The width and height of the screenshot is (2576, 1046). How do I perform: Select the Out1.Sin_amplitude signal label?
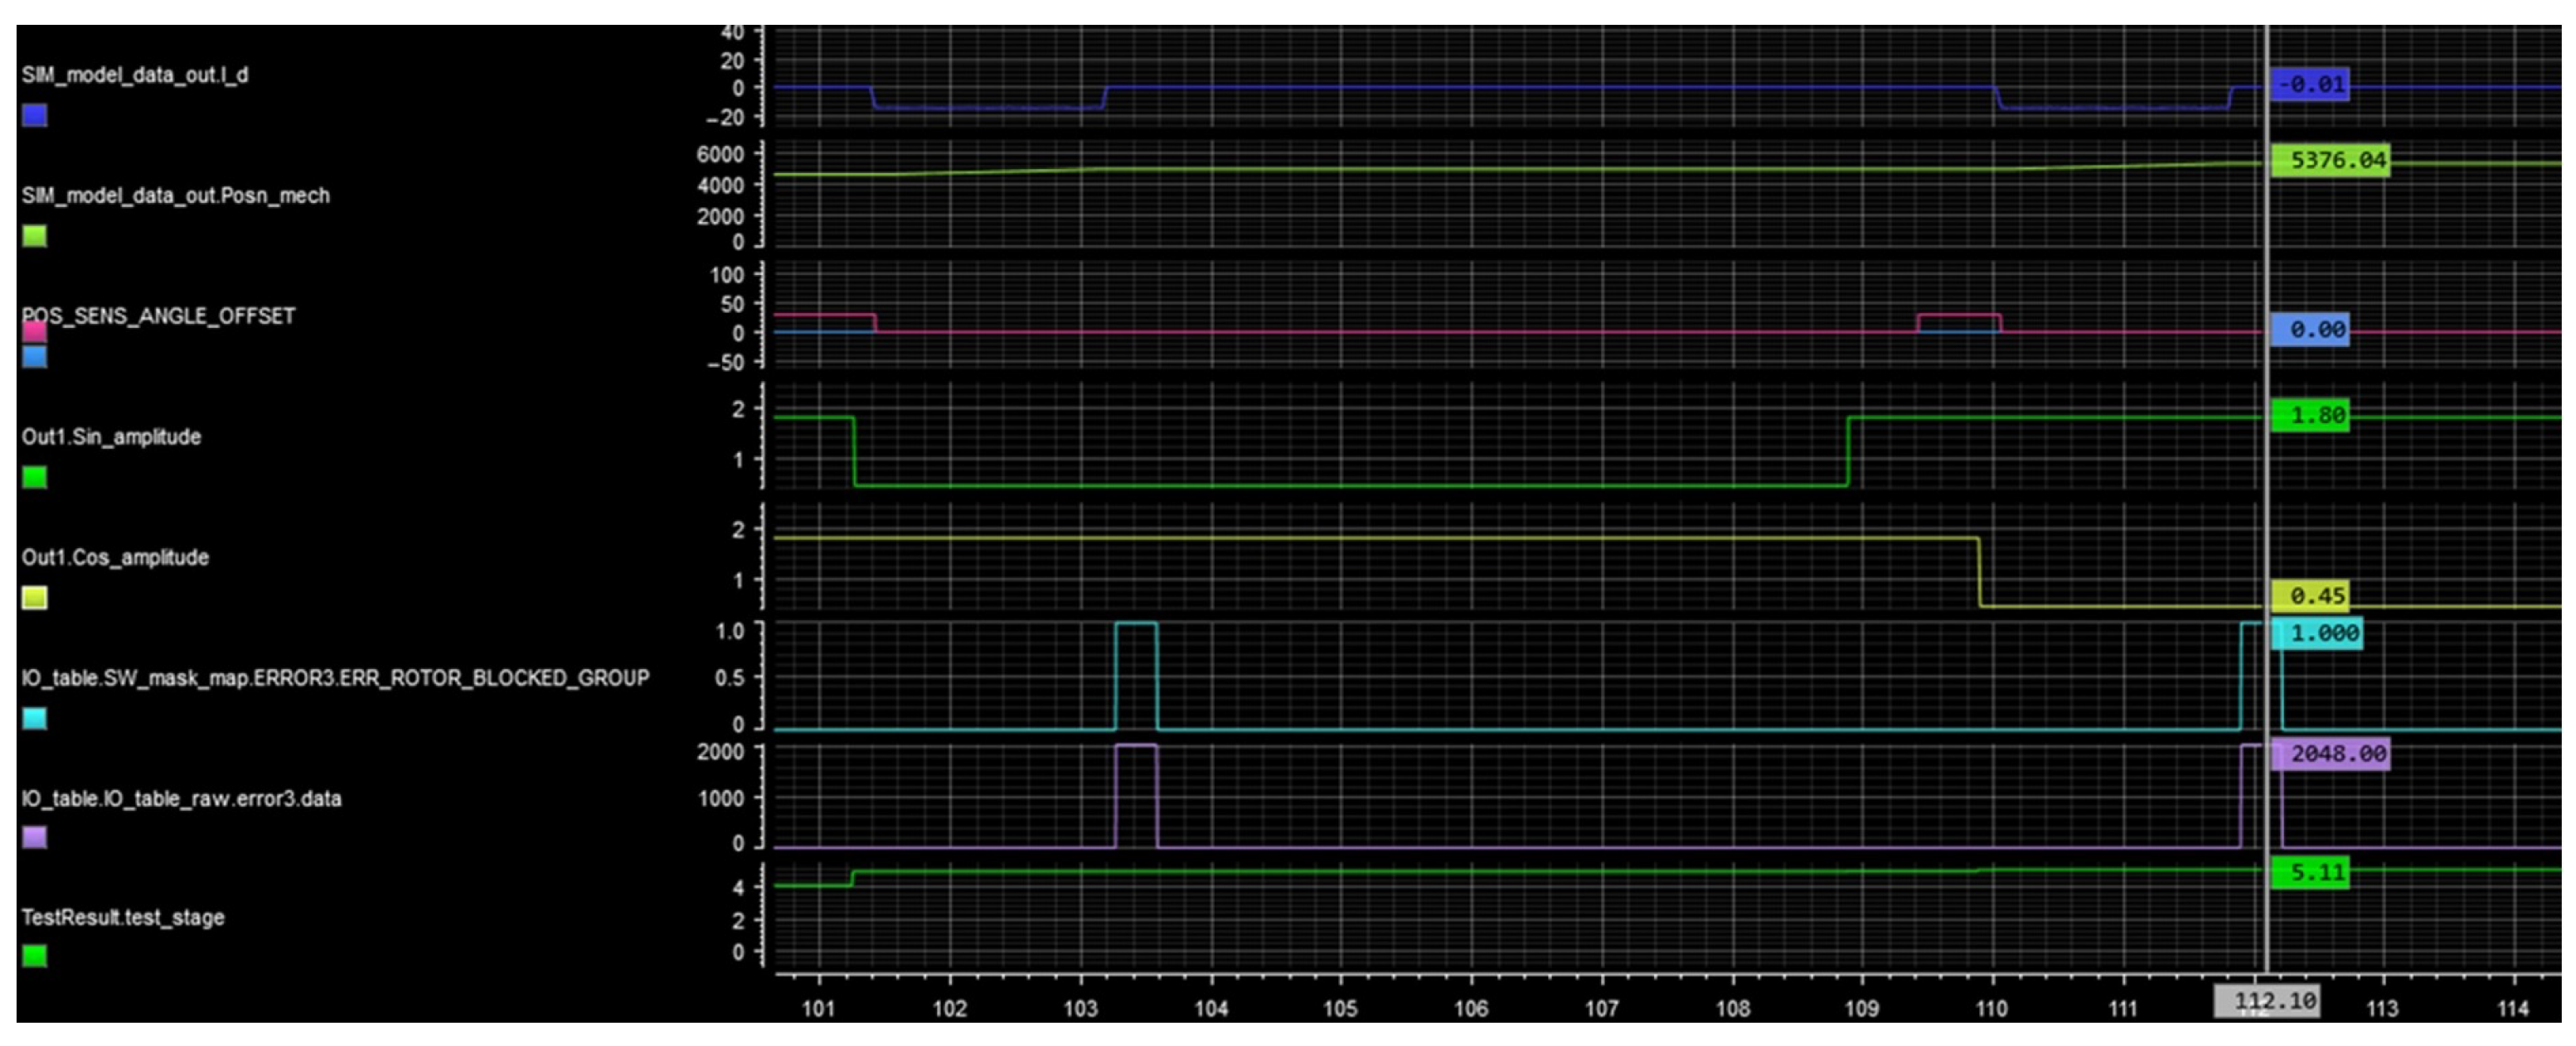click(112, 436)
